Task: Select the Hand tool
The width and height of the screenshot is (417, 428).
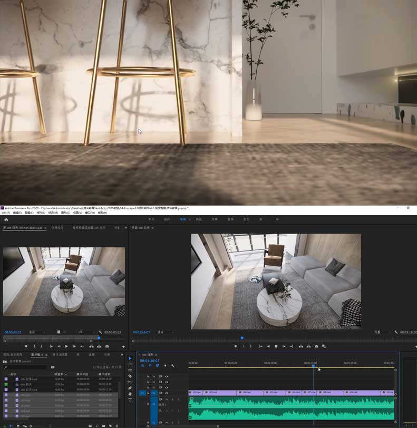Action: pyautogui.click(x=130, y=394)
